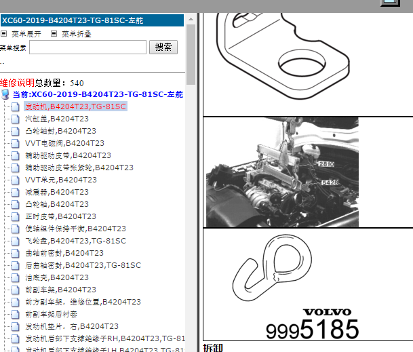This screenshot has height=352, width=413.
Task: Open 飞轮盘,B4204T23,TG-81SC entry
Action: [75, 241]
